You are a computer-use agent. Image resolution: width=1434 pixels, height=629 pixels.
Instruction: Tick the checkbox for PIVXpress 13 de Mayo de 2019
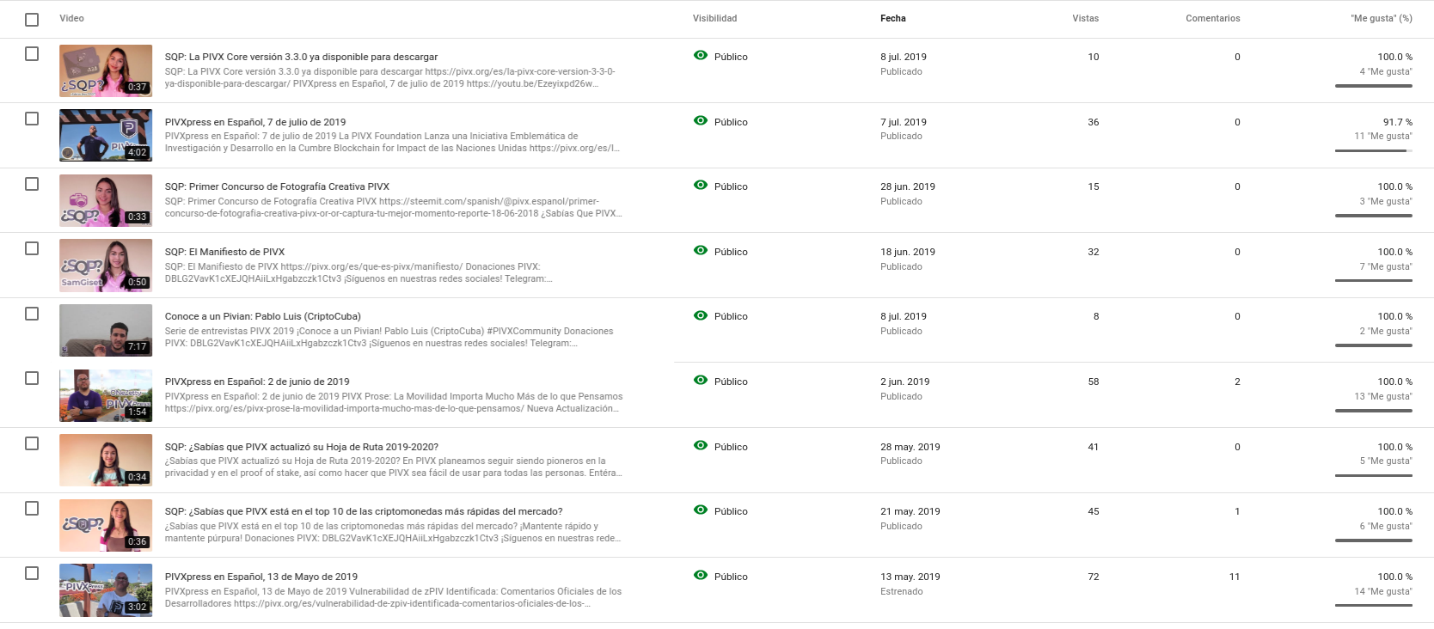coord(32,574)
